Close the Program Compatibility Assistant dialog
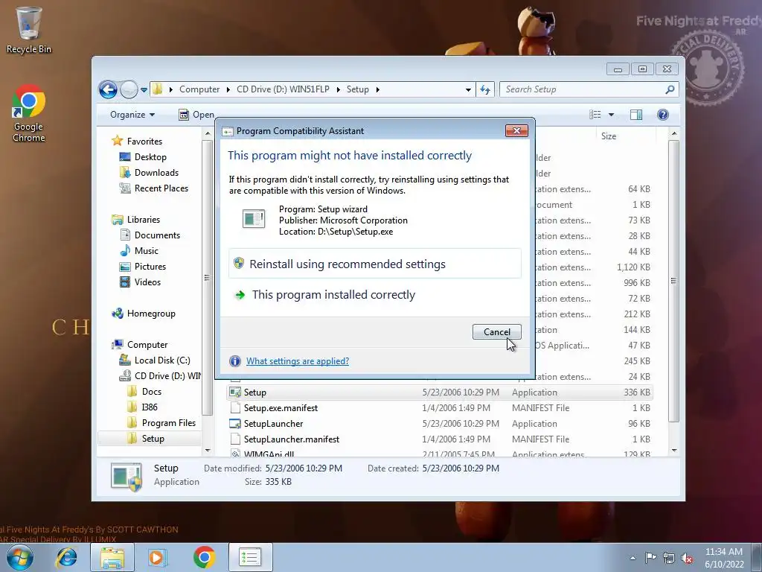The height and width of the screenshot is (572, 762). 516,131
